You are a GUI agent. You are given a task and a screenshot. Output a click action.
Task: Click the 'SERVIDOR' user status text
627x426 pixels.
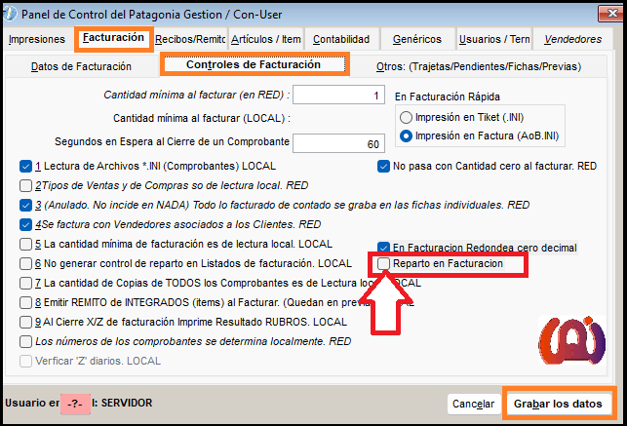[127, 403]
